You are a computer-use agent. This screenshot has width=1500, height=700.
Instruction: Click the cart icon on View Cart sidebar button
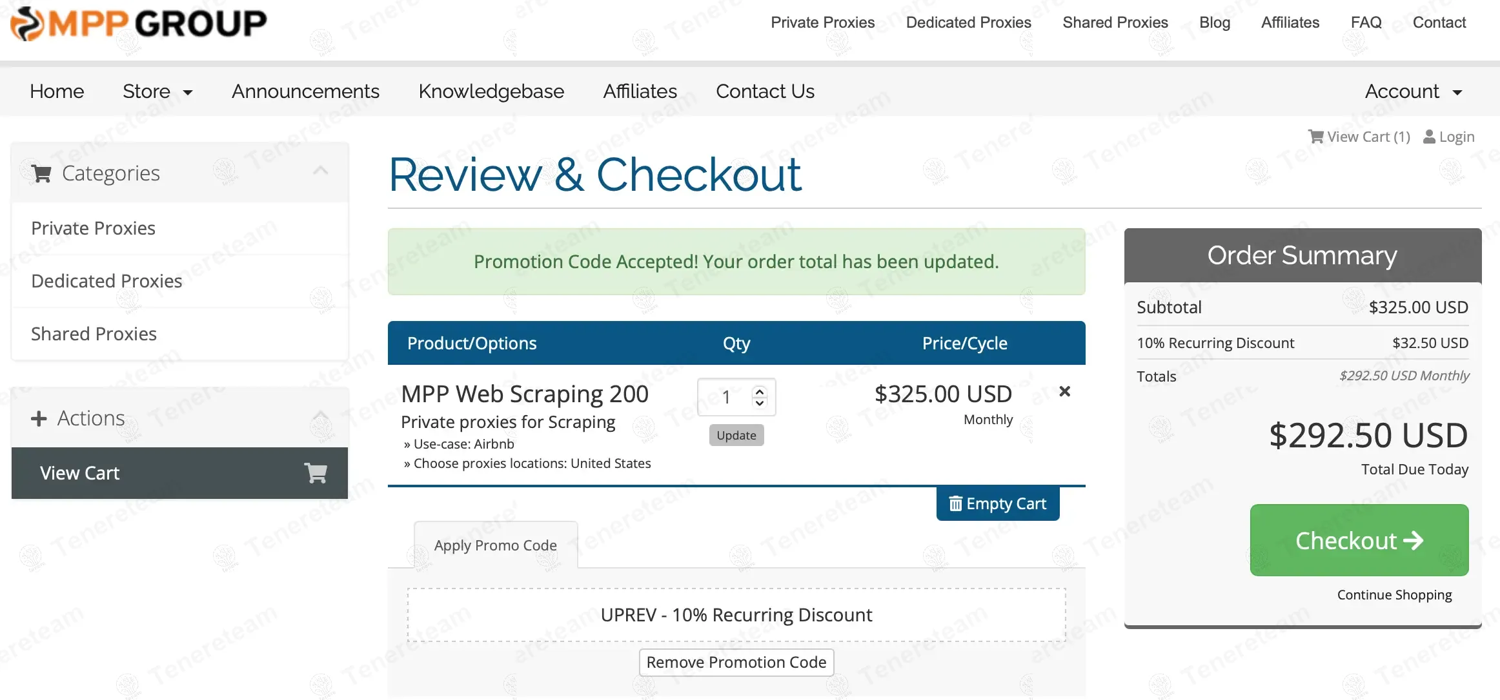316,473
